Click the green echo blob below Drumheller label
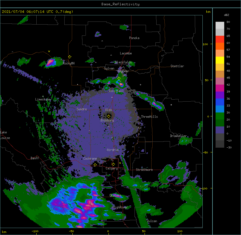 [185, 141]
